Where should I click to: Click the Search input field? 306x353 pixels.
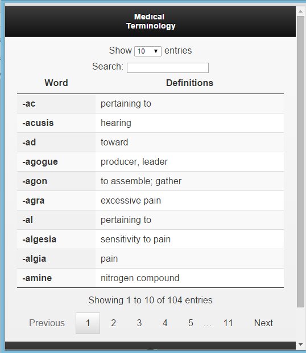tap(167, 68)
